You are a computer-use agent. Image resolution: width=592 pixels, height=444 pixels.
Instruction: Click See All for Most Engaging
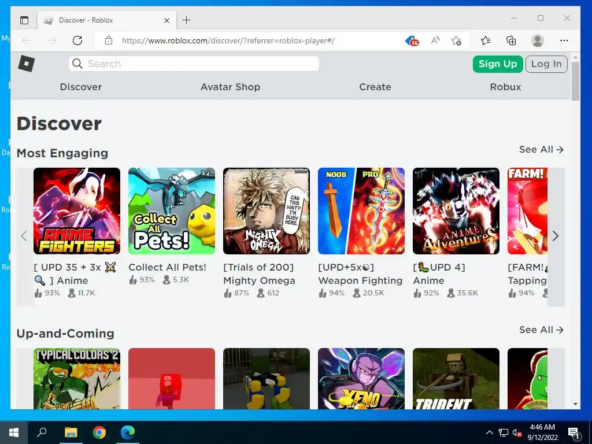[541, 150]
